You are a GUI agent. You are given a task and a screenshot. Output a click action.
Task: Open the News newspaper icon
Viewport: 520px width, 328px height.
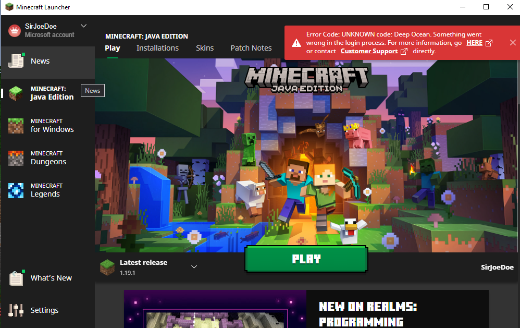click(x=16, y=61)
